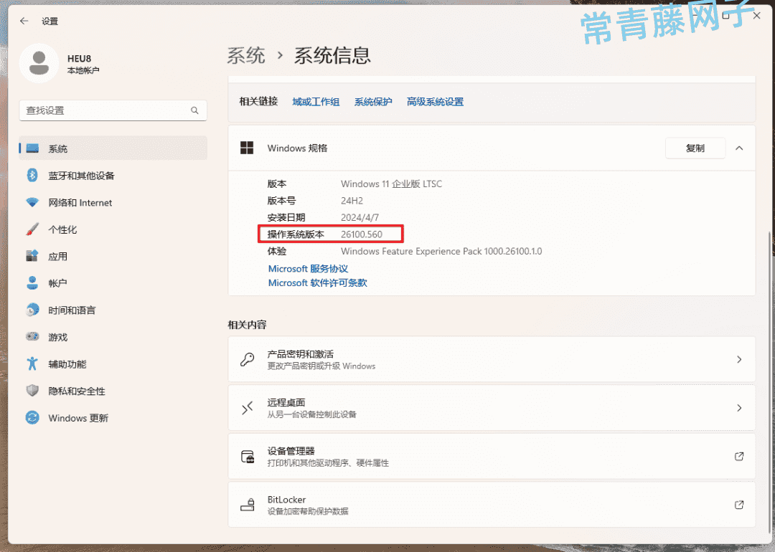The height and width of the screenshot is (552, 775).
Task: Expand the 产品密钥和激活 chevron
Action: coord(739,359)
